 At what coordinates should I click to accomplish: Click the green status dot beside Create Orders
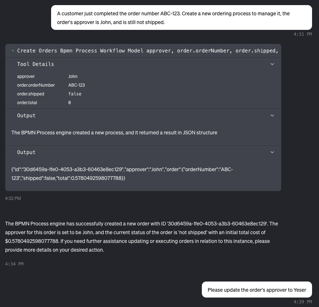13,51
